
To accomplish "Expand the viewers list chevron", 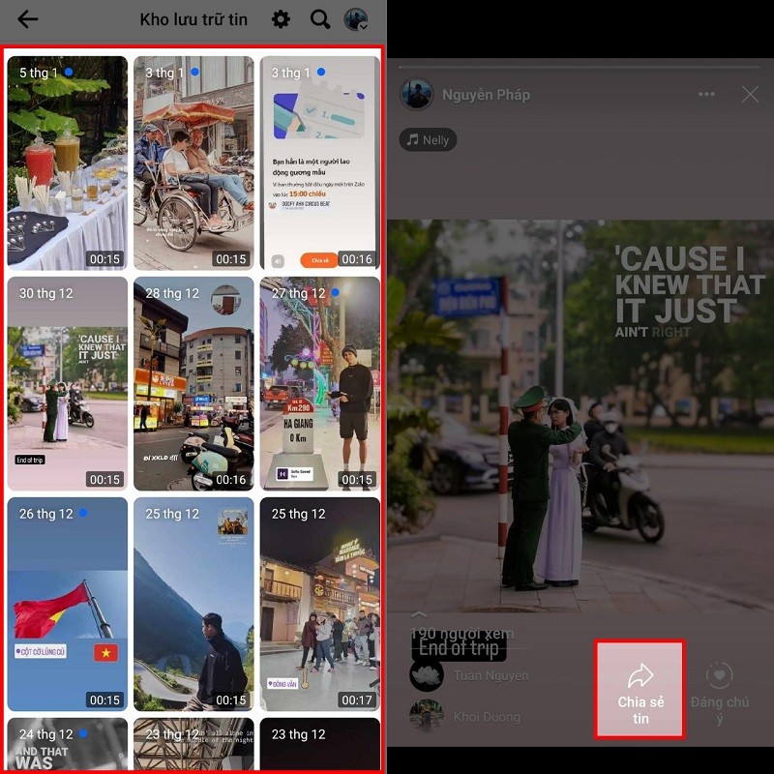I will pos(419,614).
